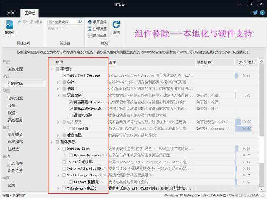The image size is (267, 199).
Task: Expand all with 展开全部
Action: point(97,22)
